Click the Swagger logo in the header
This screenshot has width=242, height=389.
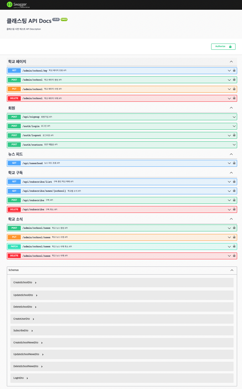18,5
